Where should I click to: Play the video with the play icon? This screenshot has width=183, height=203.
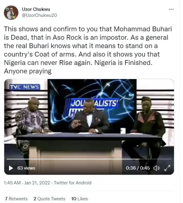11,168
